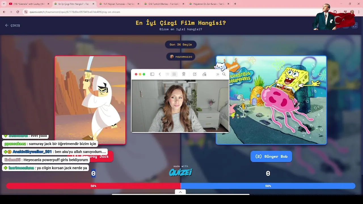The width and height of the screenshot is (363, 204).
Task: Click add link icon in camera window
Action: 204,74
